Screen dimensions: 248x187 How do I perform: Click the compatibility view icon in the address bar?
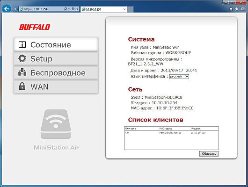[x=73, y=9]
